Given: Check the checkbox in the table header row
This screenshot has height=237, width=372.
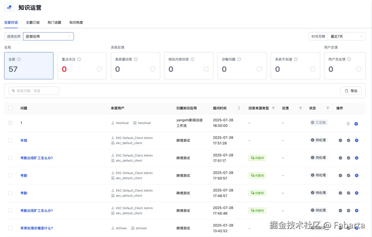Looking at the screenshot, I should coord(10,108).
